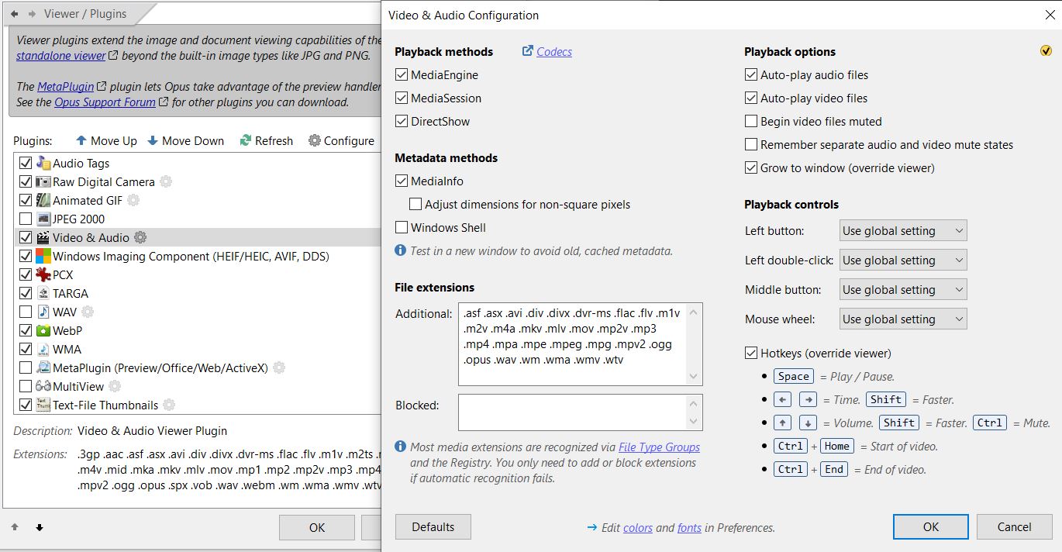Open the Opus Support Forum link
Image resolution: width=1062 pixels, height=552 pixels.
(x=105, y=102)
